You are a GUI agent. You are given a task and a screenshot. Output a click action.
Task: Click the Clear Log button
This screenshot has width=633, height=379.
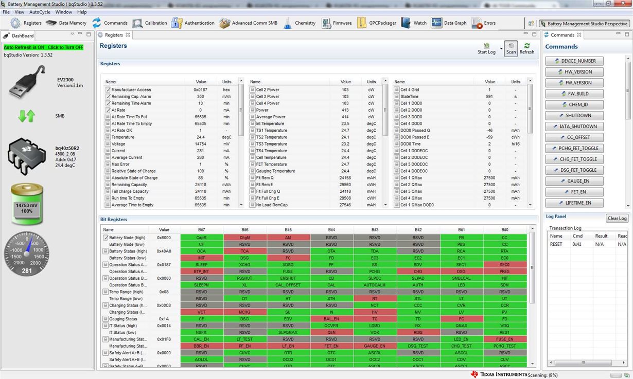click(x=617, y=218)
